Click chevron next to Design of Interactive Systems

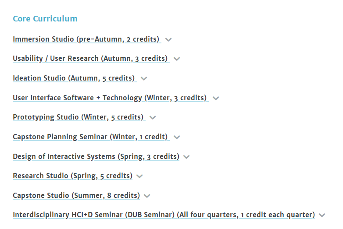[x=186, y=157]
